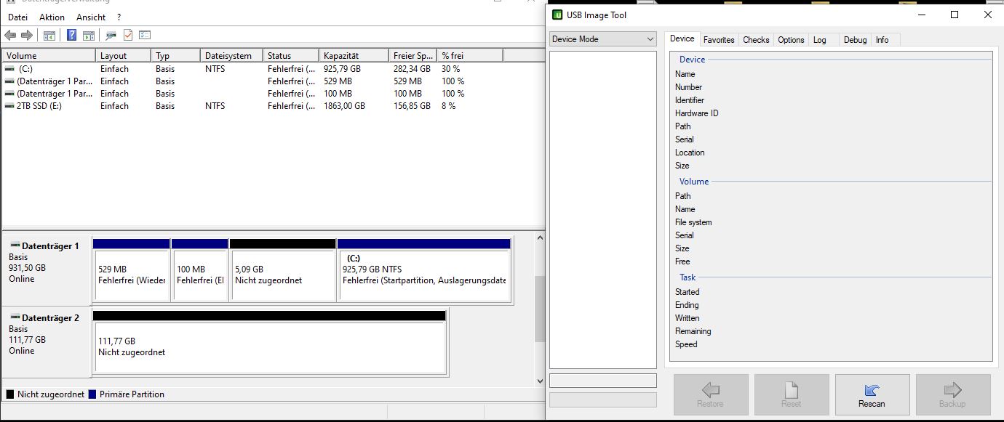The height and width of the screenshot is (422, 1004).
Task: Click the Remaining label under Task
Action: pos(693,331)
